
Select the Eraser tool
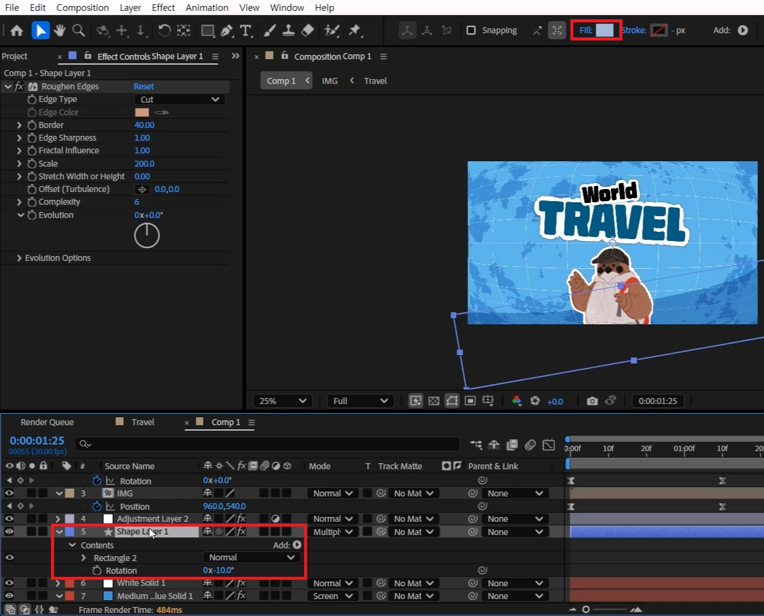pyautogui.click(x=307, y=30)
